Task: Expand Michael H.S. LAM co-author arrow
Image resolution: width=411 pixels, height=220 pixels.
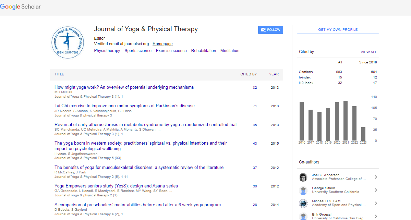Action: [x=376, y=203]
